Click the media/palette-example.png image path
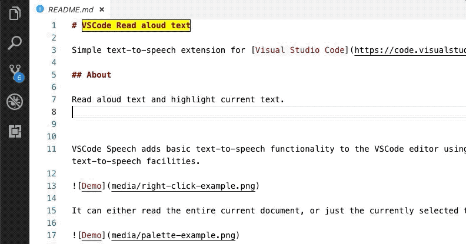Viewport: 466px width, 244px height. 173,236
